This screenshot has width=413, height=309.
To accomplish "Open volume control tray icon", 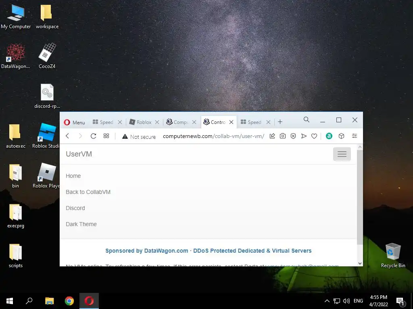I will tap(346, 301).
